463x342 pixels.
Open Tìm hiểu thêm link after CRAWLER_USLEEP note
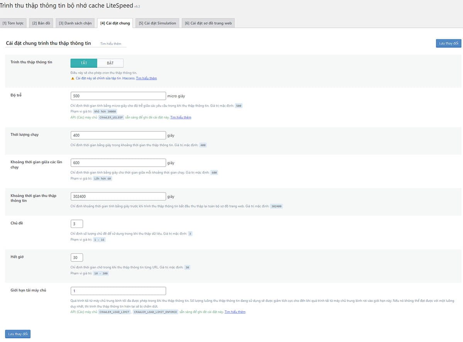tap(181, 117)
